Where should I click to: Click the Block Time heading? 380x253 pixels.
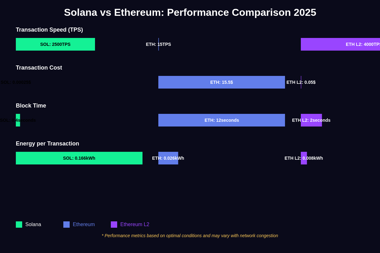31,106
